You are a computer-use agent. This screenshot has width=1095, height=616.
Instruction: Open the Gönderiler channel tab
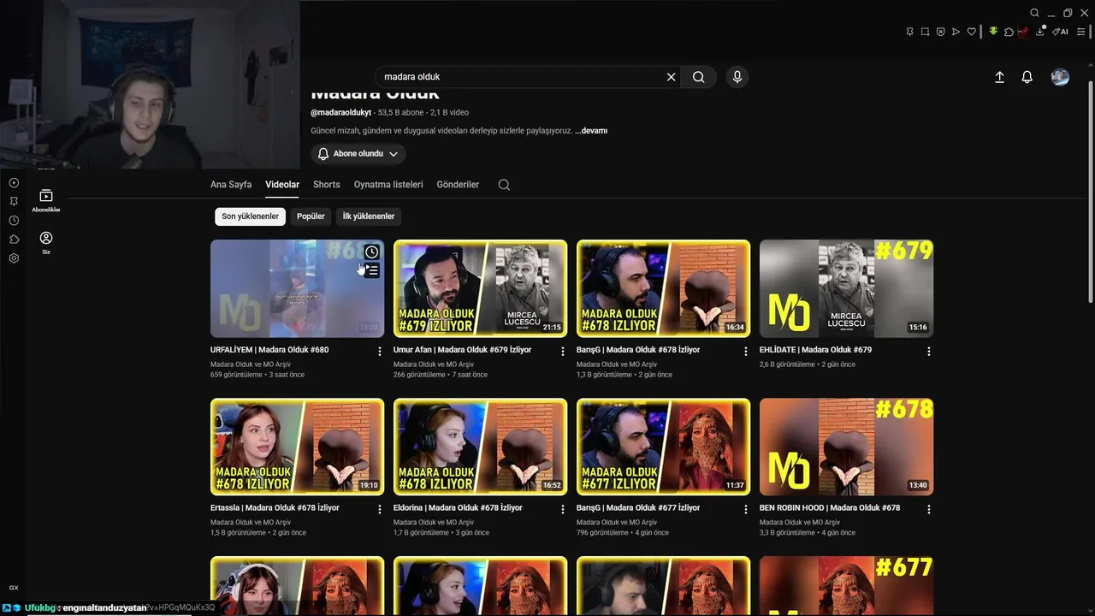tap(458, 185)
